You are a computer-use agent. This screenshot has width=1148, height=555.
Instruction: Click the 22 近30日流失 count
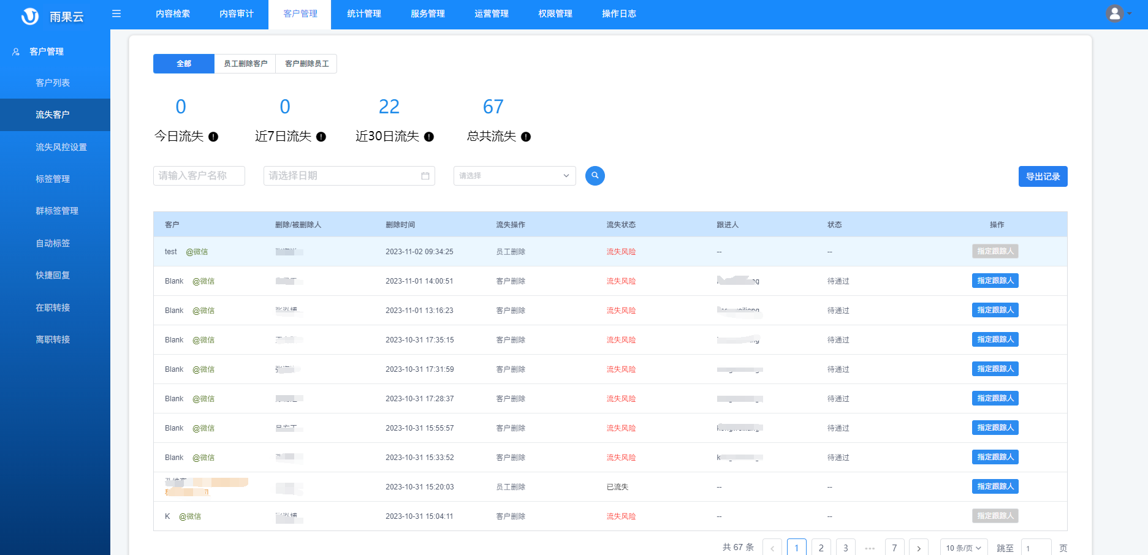point(389,107)
